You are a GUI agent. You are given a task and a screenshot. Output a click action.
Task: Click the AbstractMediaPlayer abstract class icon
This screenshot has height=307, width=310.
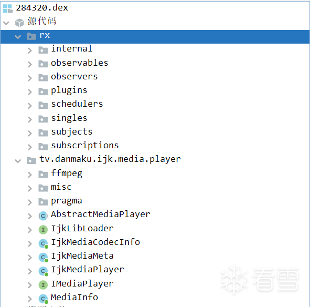tap(43, 216)
